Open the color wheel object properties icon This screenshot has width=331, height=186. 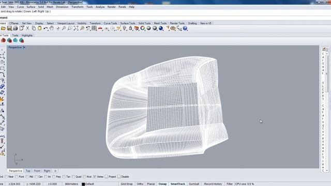click(143, 28)
